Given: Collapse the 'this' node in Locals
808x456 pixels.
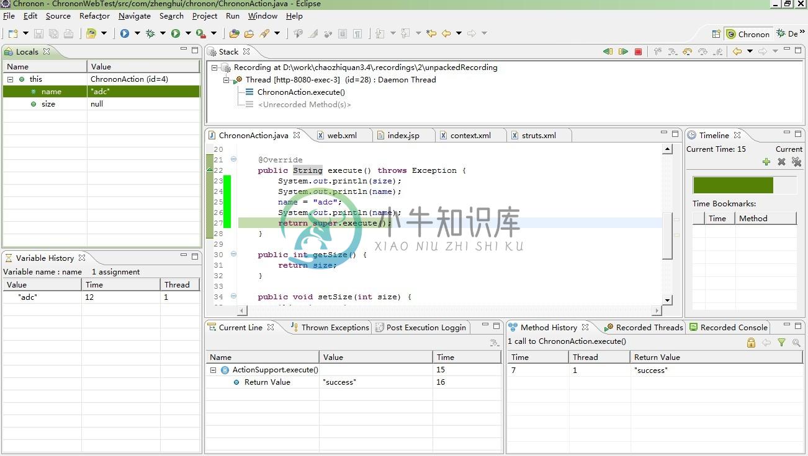Looking at the screenshot, I should tap(10, 79).
